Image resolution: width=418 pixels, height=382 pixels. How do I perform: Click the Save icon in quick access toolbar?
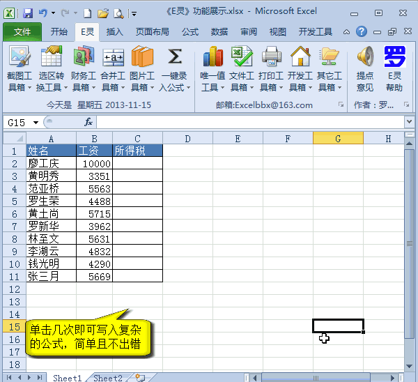coord(28,13)
